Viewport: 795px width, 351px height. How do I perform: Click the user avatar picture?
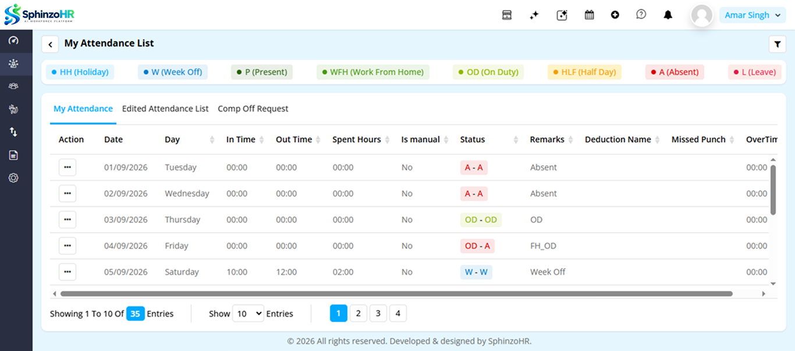click(x=702, y=16)
